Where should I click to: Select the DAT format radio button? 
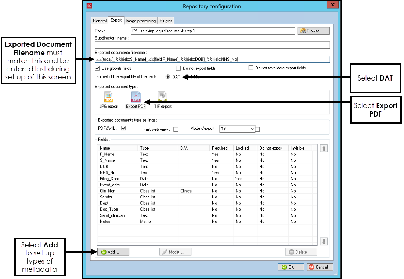pyautogui.click(x=168, y=77)
